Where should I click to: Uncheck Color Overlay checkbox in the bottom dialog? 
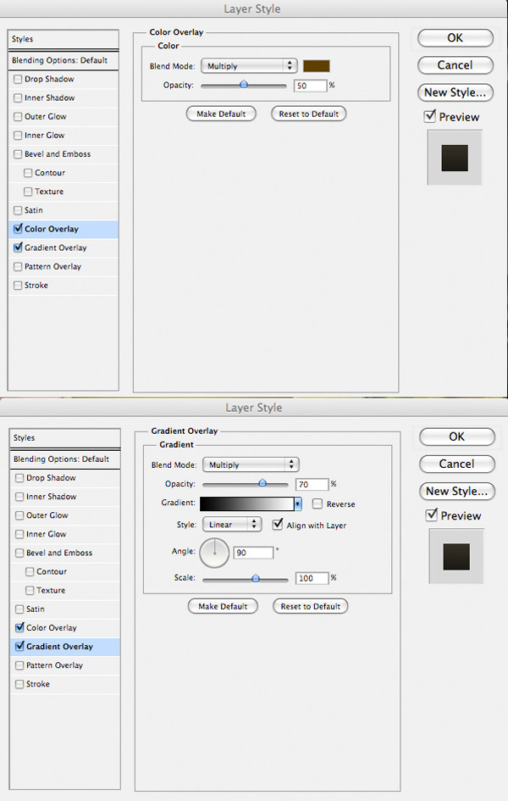(19, 628)
